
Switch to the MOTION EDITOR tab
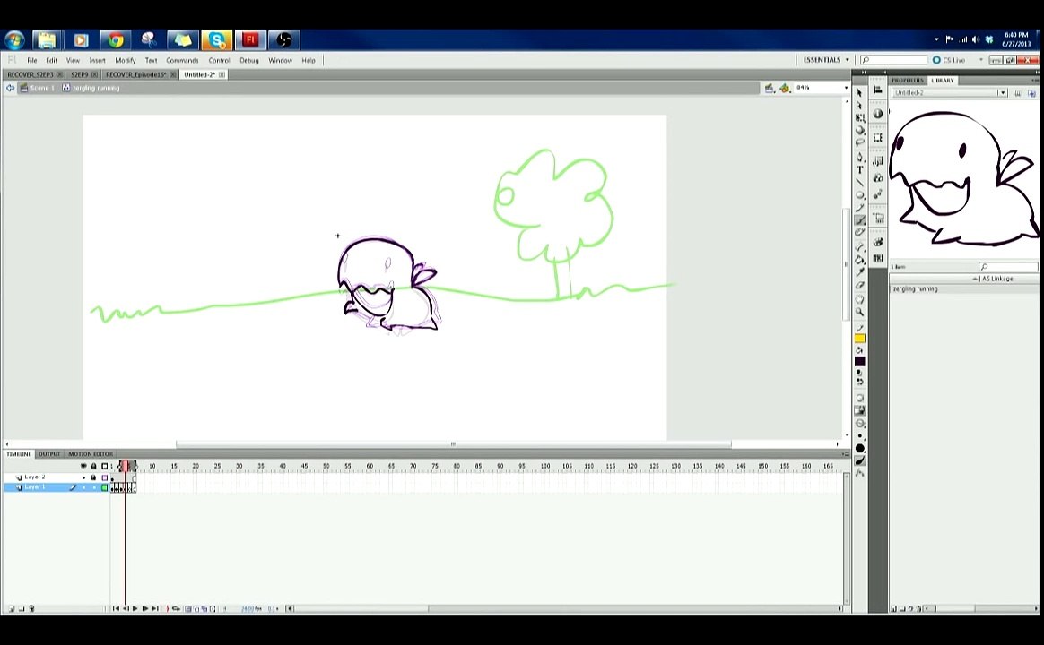(x=91, y=454)
